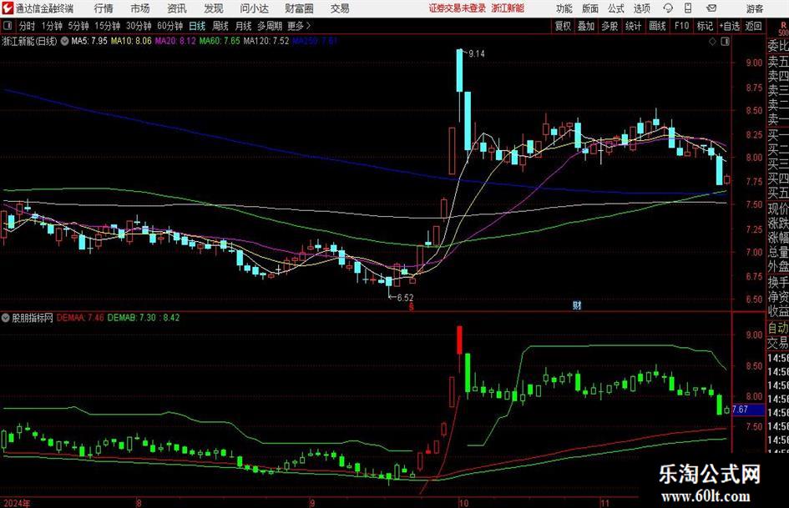Switch to 5分钟 period

pos(78,26)
